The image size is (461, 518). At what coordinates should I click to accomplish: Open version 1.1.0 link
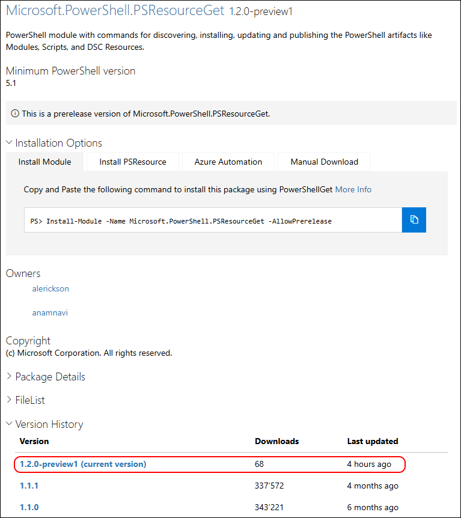pos(29,507)
